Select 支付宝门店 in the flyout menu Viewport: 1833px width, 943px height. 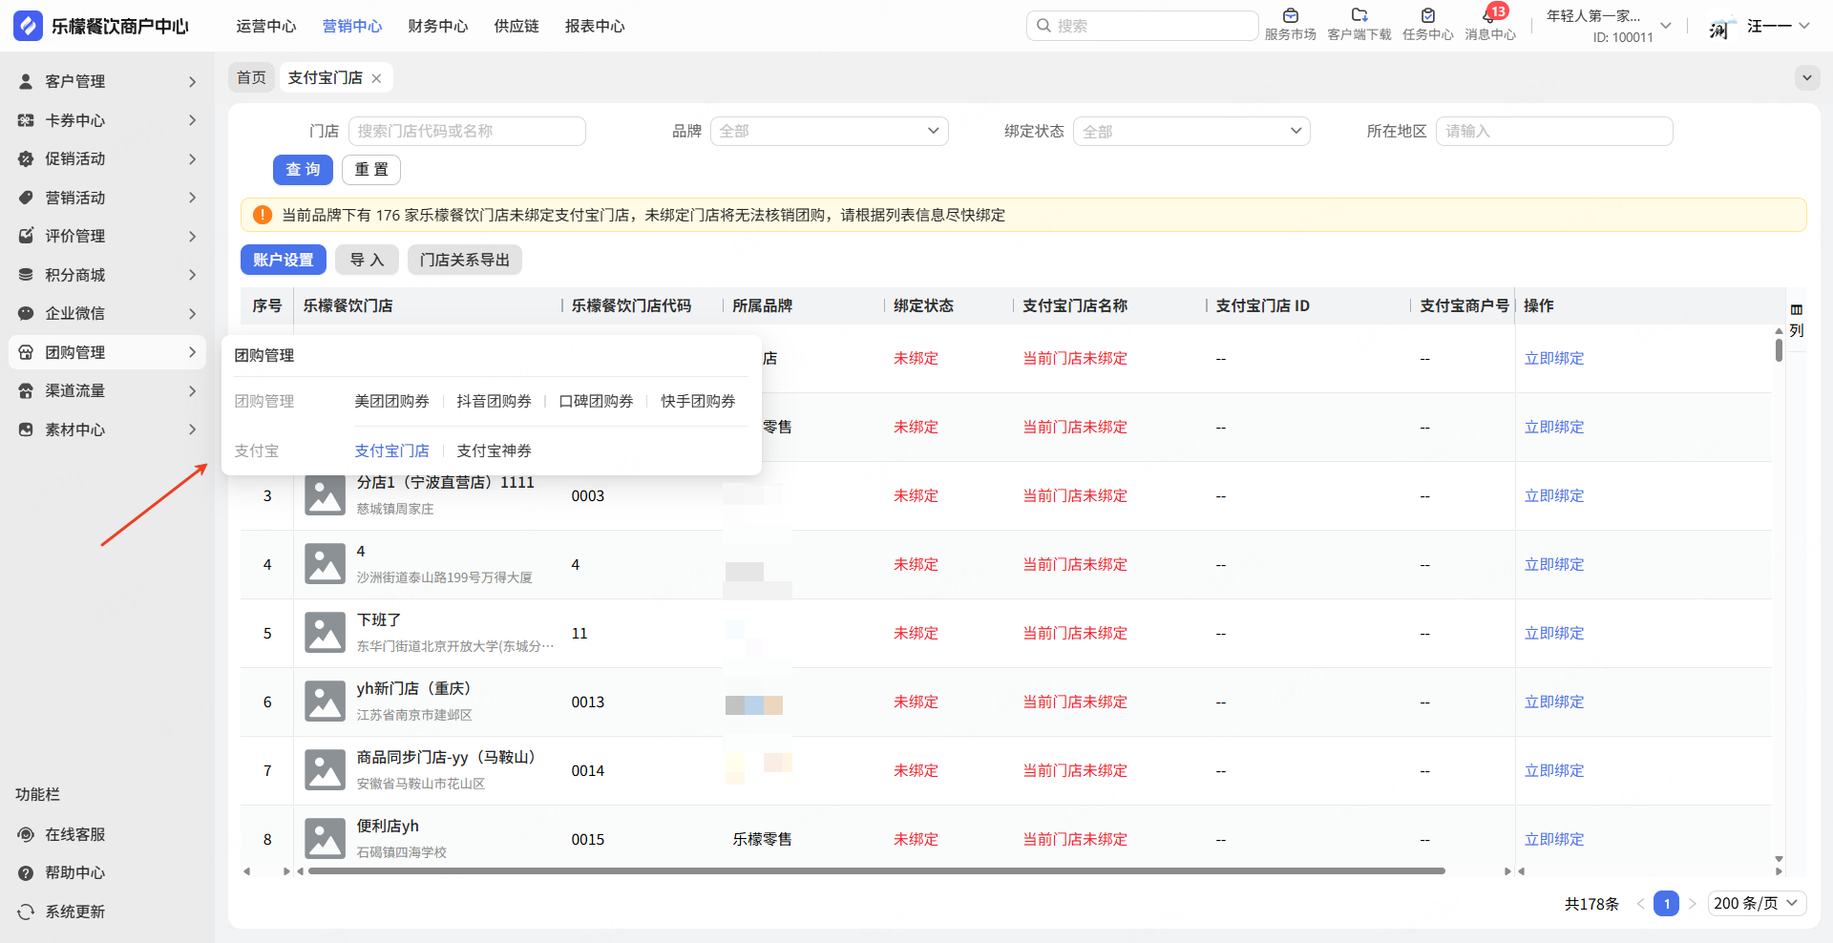(391, 451)
